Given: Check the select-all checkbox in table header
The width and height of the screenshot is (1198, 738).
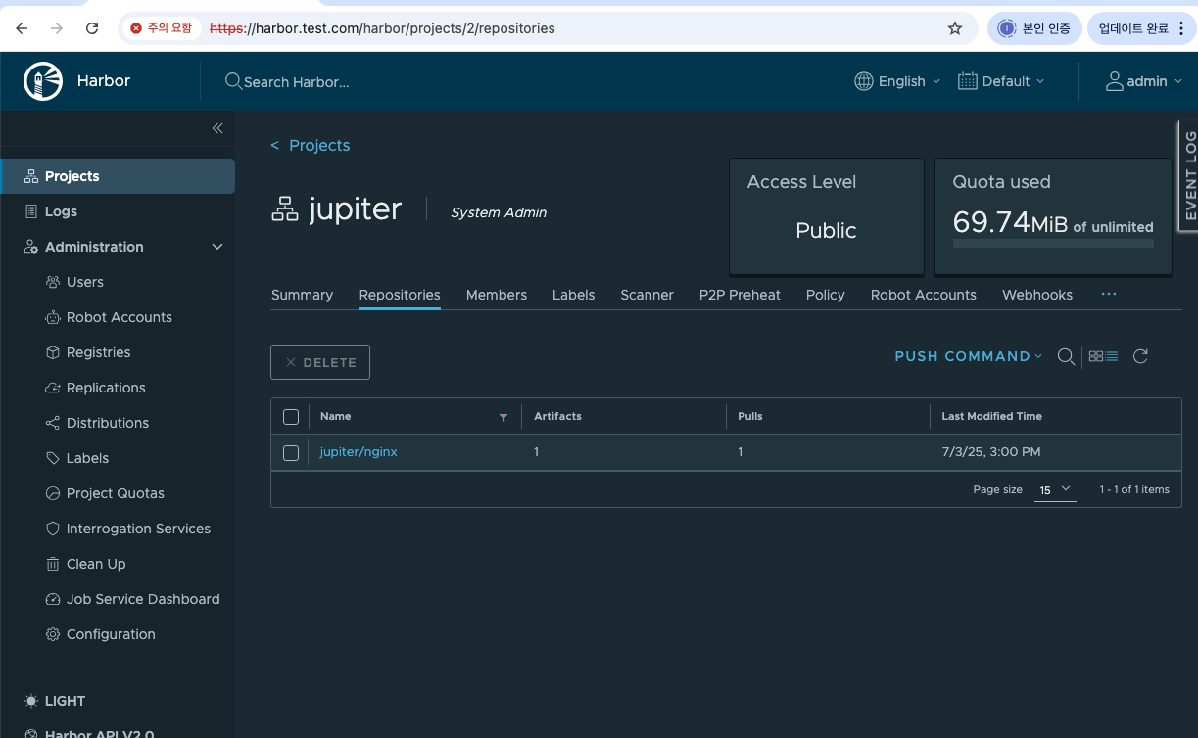Looking at the screenshot, I should tap(291, 417).
